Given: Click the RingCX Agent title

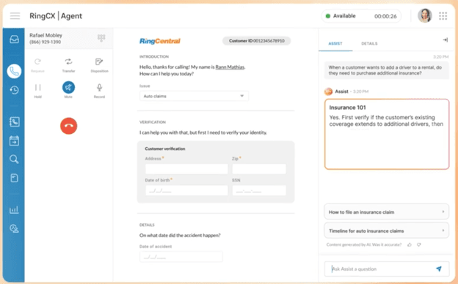Looking at the screenshot, I should point(56,15).
